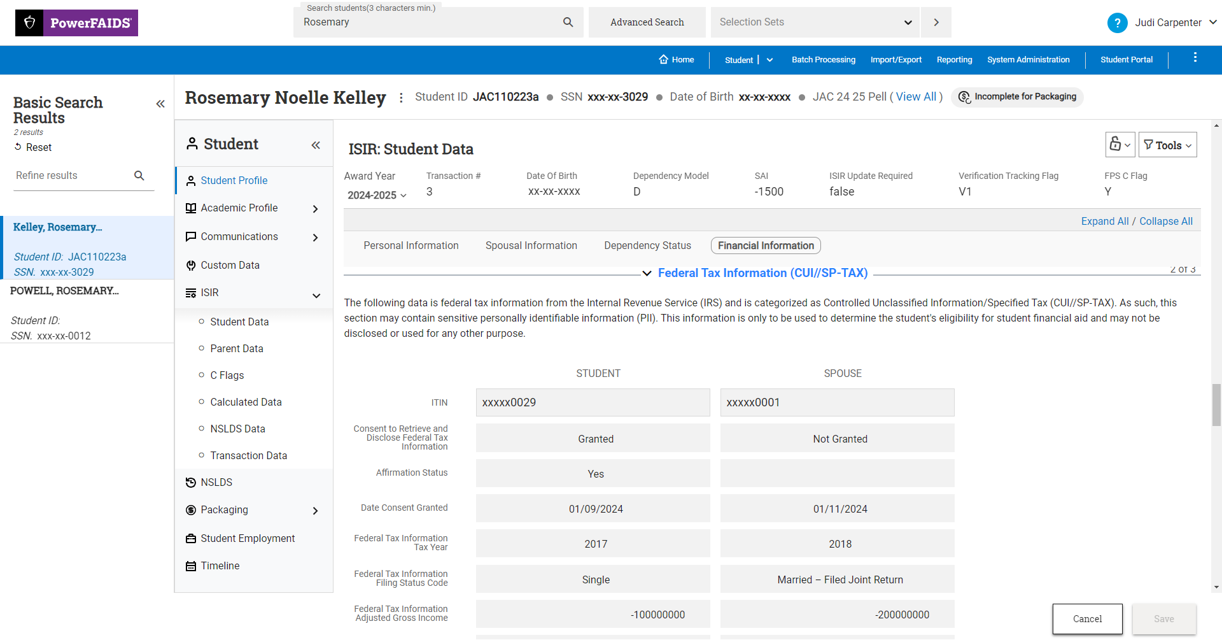Click the Timeline calendar icon
This screenshot has height=640, width=1222.
(x=190, y=566)
